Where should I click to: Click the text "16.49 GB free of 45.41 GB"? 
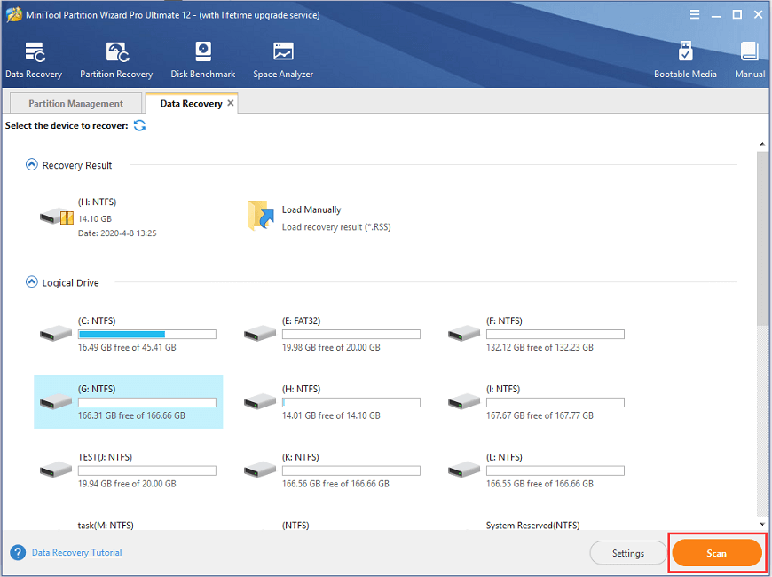[x=127, y=347]
